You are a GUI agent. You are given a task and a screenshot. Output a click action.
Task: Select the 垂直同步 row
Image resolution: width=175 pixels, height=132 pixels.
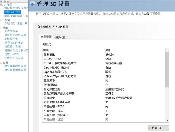tap(104, 98)
